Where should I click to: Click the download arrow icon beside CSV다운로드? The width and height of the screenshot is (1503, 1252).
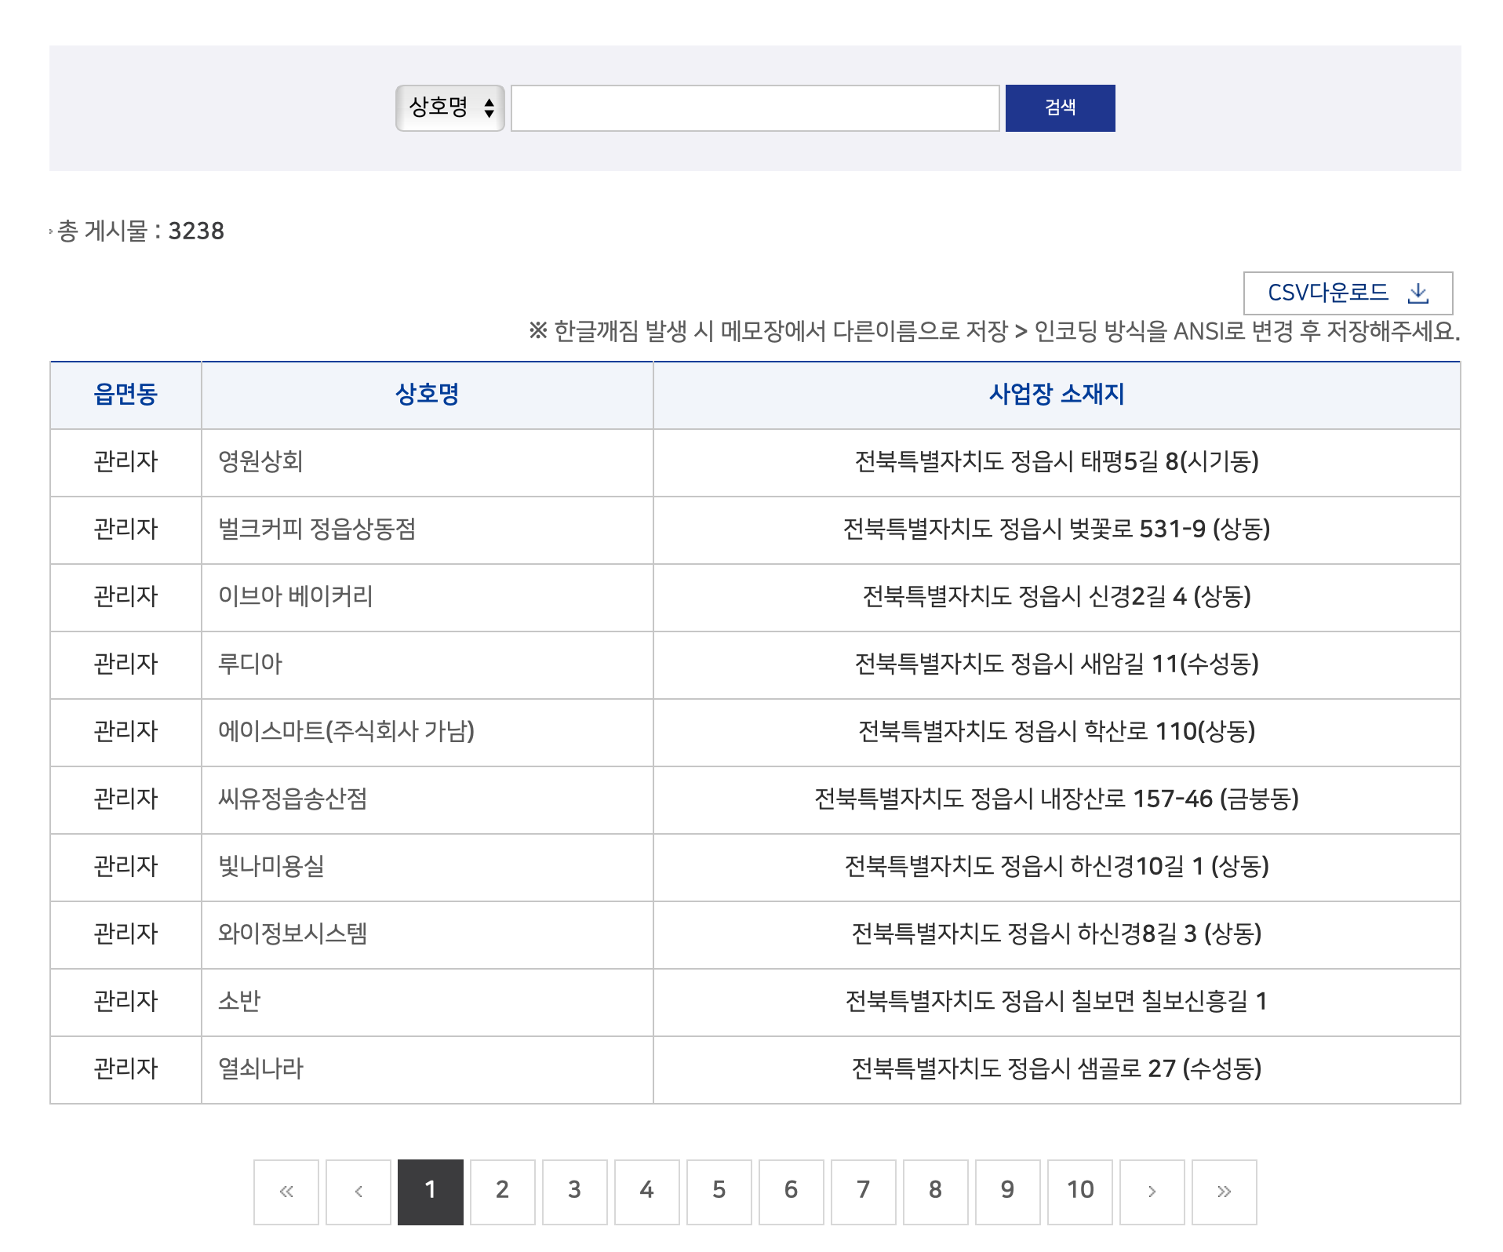click(x=1417, y=293)
